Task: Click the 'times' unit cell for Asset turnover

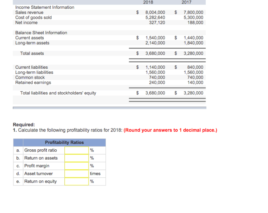Action: (x=95, y=173)
